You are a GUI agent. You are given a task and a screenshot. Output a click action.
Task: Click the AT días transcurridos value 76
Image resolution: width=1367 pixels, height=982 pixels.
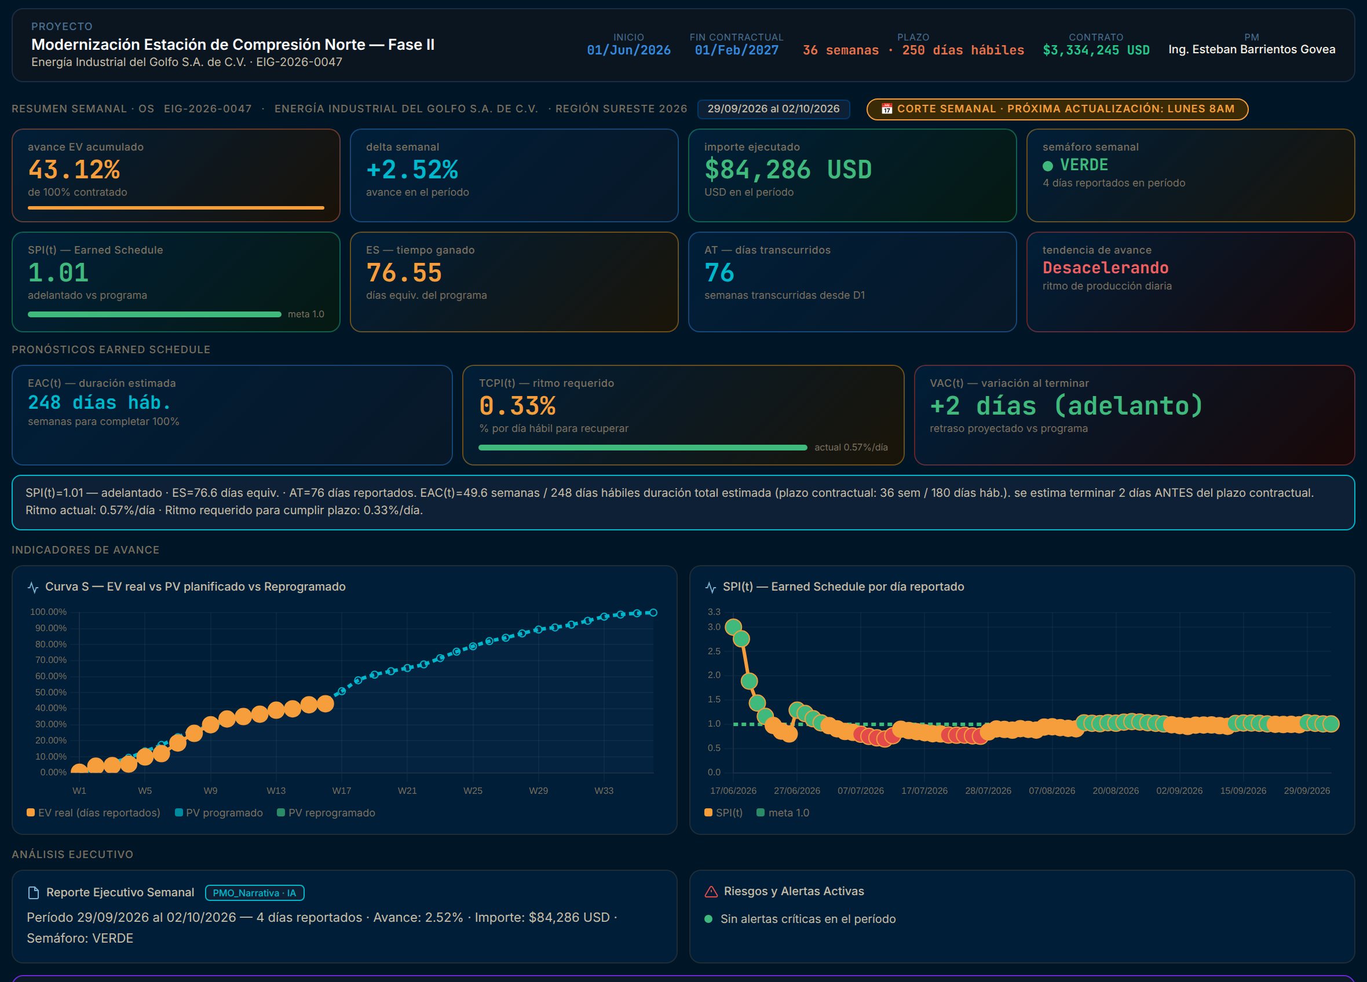719,273
